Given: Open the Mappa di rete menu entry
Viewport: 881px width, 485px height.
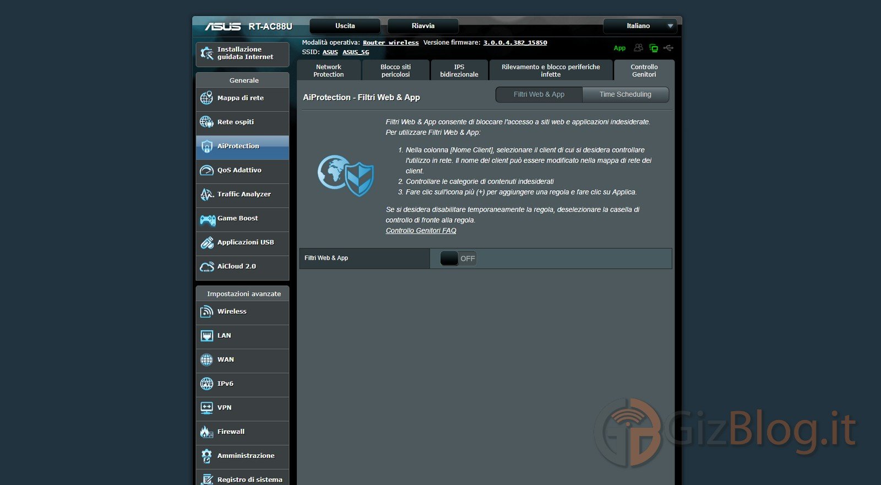Looking at the screenshot, I should tap(242, 98).
